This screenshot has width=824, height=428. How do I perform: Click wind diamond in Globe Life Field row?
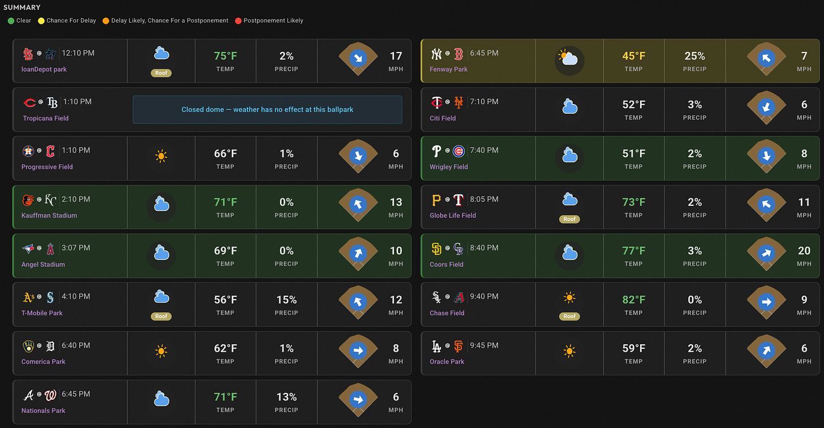click(766, 204)
